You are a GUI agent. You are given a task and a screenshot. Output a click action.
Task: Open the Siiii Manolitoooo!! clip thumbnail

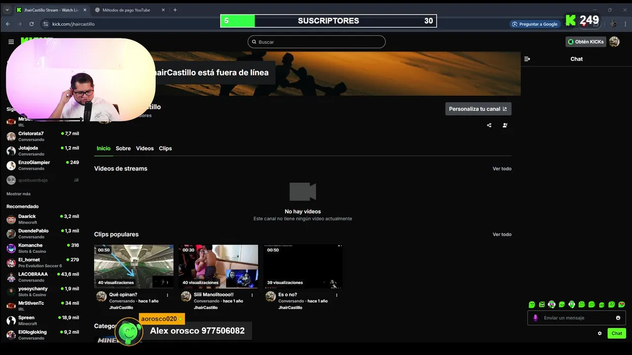pyautogui.click(x=218, y=266)
